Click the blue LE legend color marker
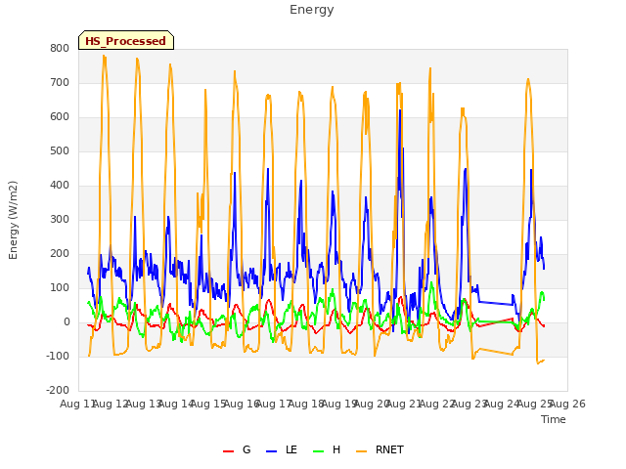This screenshot has width=626, height=469. (x=271, y=451)
